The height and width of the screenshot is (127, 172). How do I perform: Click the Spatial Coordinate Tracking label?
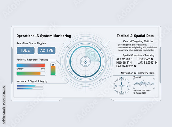click(139, 55)
